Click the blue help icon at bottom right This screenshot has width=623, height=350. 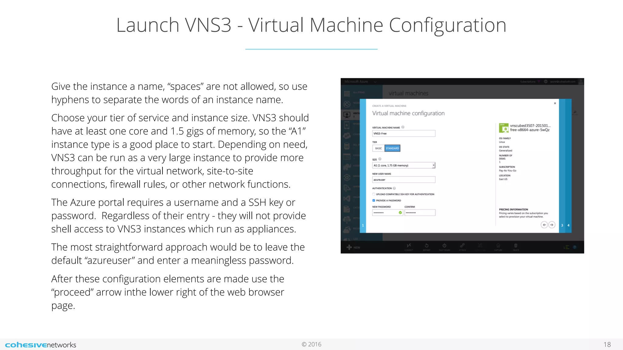coord(575,247)
